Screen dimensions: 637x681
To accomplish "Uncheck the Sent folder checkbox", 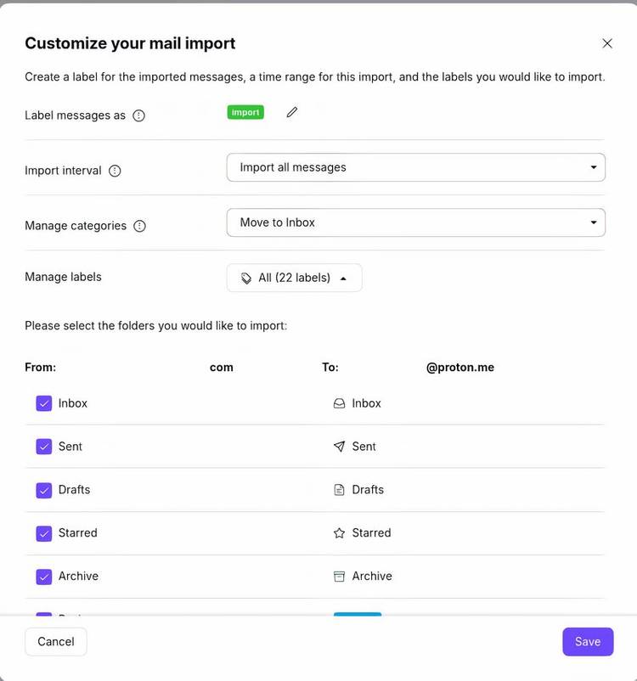I will click(44, 447).
